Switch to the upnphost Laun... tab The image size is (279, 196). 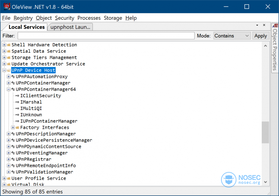coord(70,27)
